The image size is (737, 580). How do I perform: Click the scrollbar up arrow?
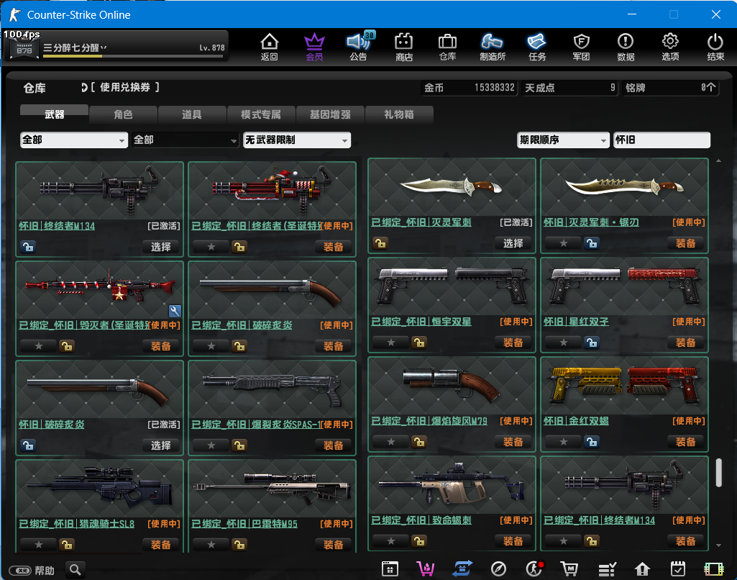(719, 161)
